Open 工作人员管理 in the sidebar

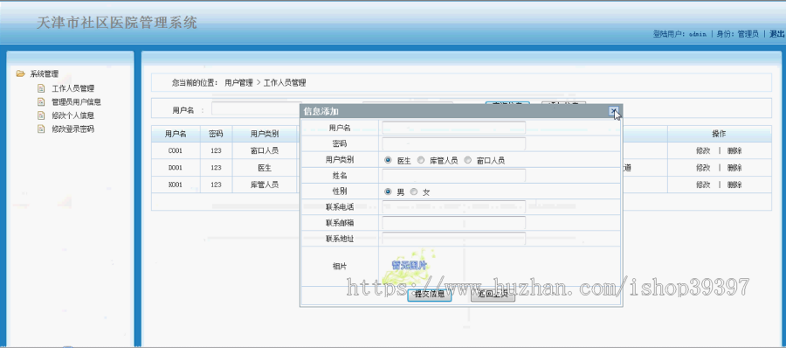coord(72,88)
